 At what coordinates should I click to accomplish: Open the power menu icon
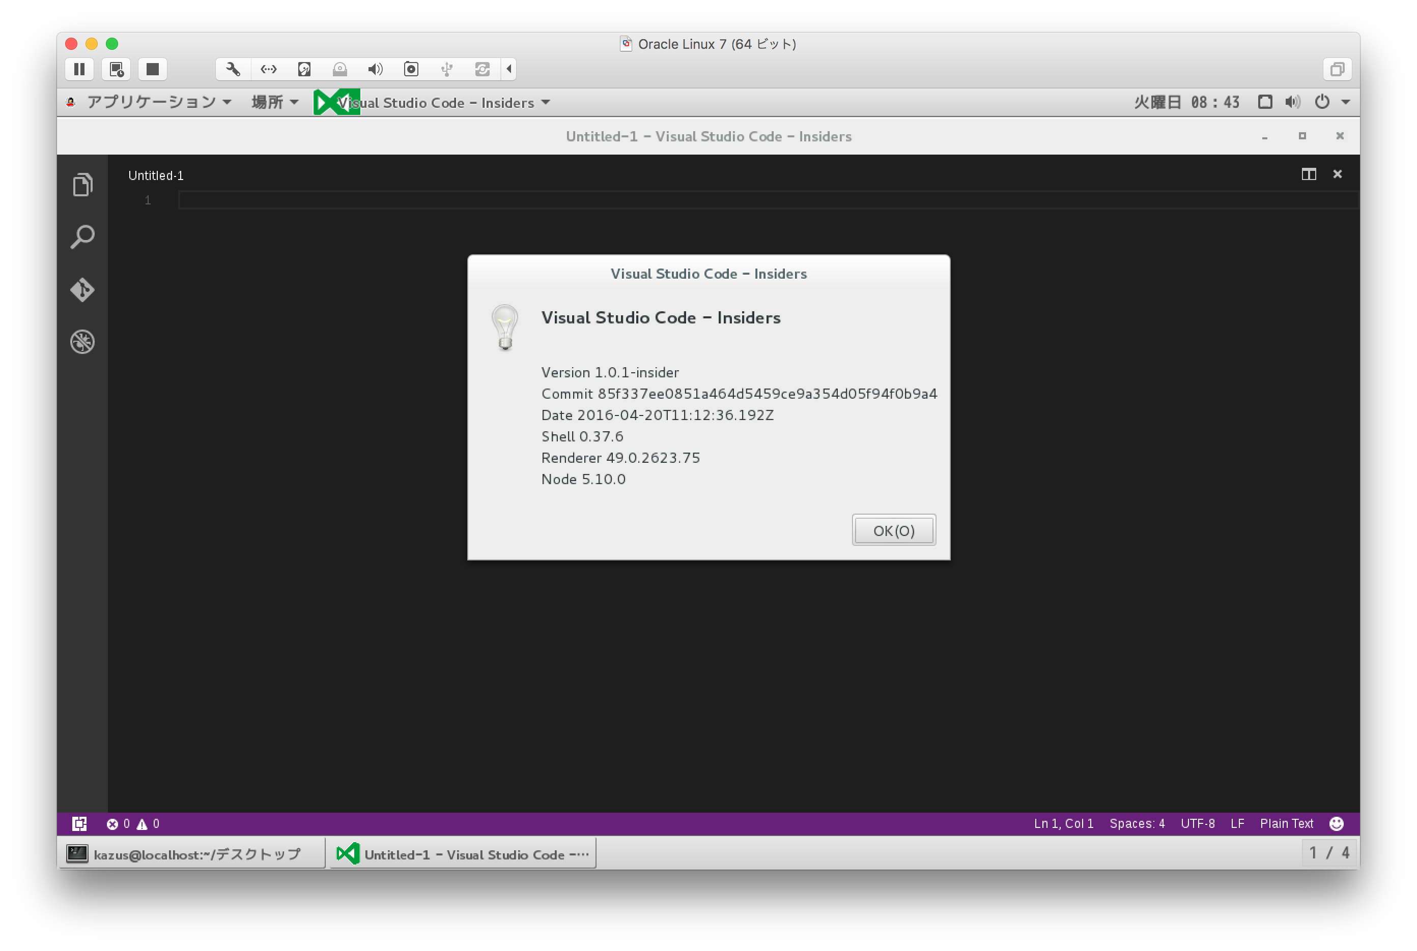pyautogui.click(x=1322, y=102)
